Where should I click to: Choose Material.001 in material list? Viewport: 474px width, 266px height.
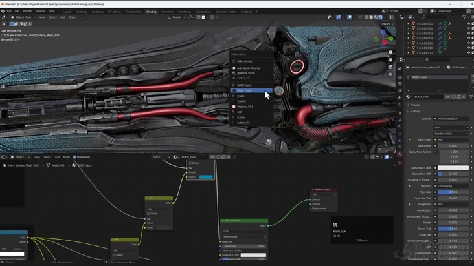tap(251, 107)
